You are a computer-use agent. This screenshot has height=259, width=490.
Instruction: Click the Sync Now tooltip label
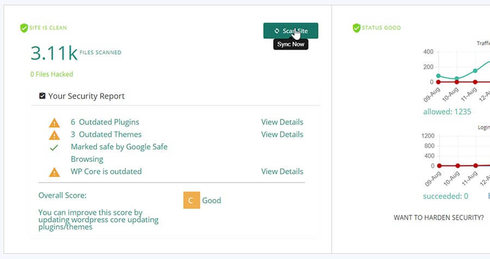291,44
